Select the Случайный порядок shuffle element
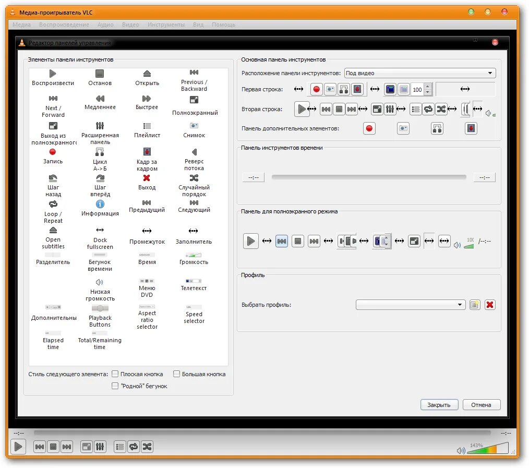The width and height of the screenshot is (529, 468). point(194,186)
